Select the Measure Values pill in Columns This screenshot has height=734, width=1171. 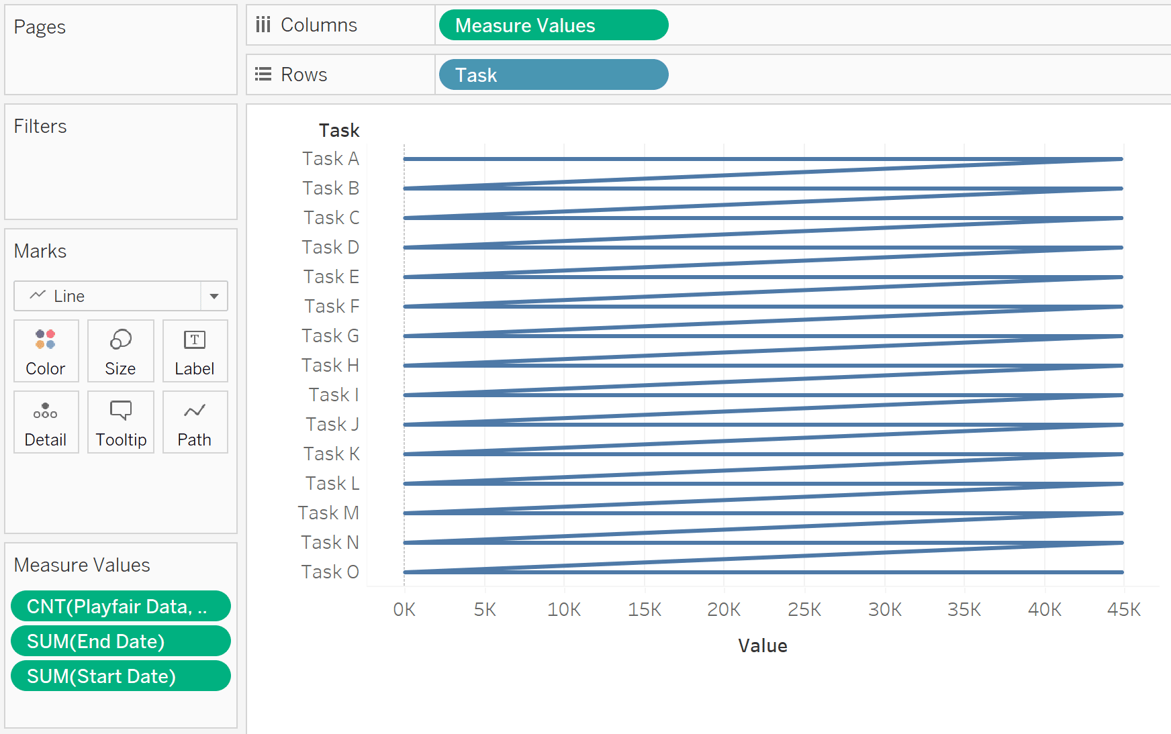point(553,25)
